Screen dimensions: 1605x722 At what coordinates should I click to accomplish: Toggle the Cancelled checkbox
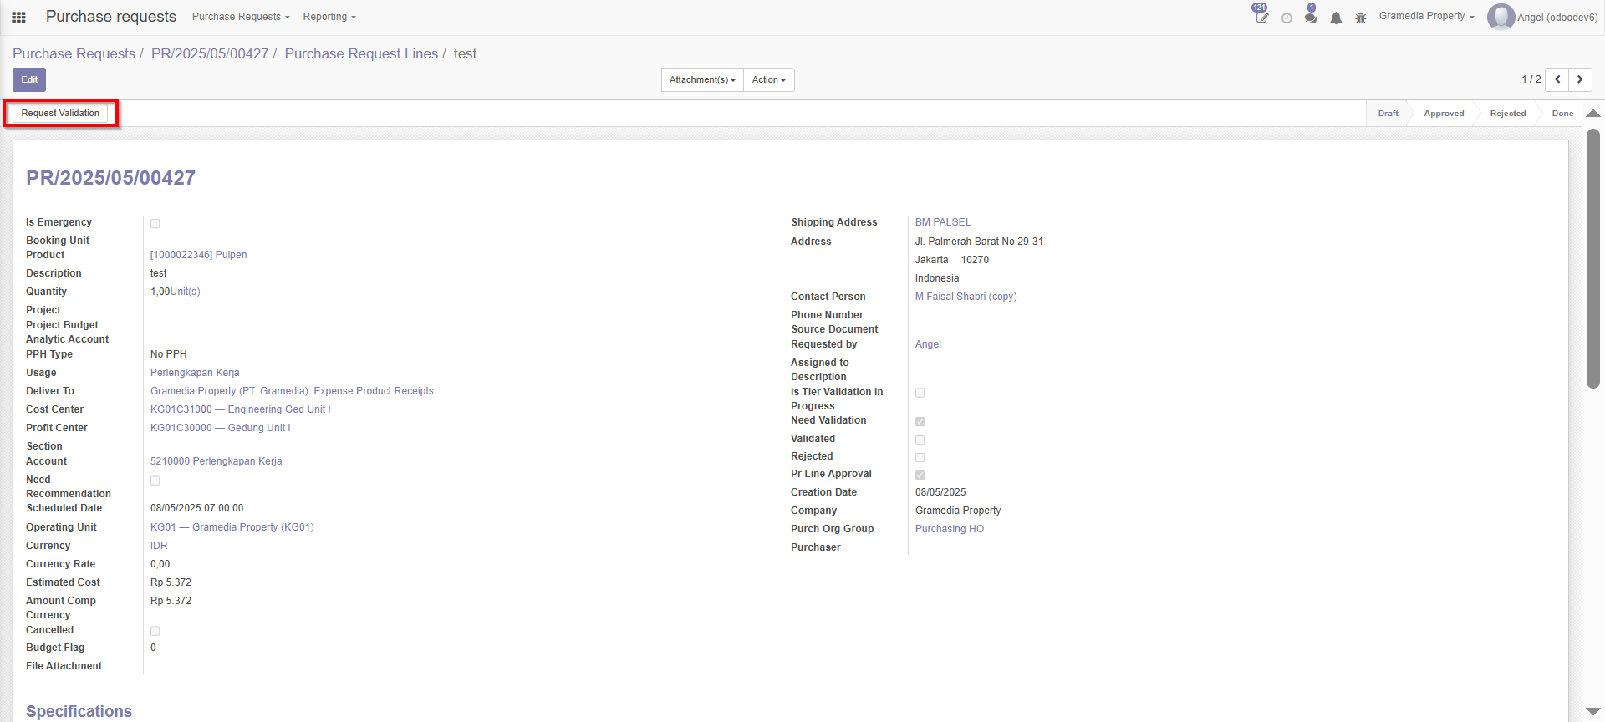coord(155,631)
